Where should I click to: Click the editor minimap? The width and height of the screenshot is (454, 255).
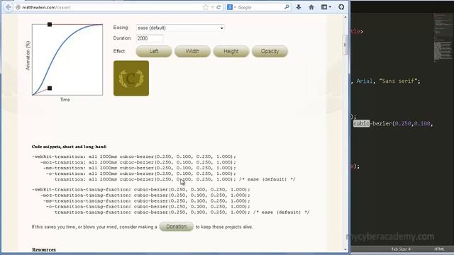pos(443,38)
